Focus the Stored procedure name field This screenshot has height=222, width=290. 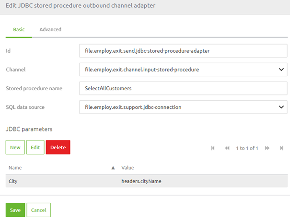pyautogui.click(x=183, y=88)
